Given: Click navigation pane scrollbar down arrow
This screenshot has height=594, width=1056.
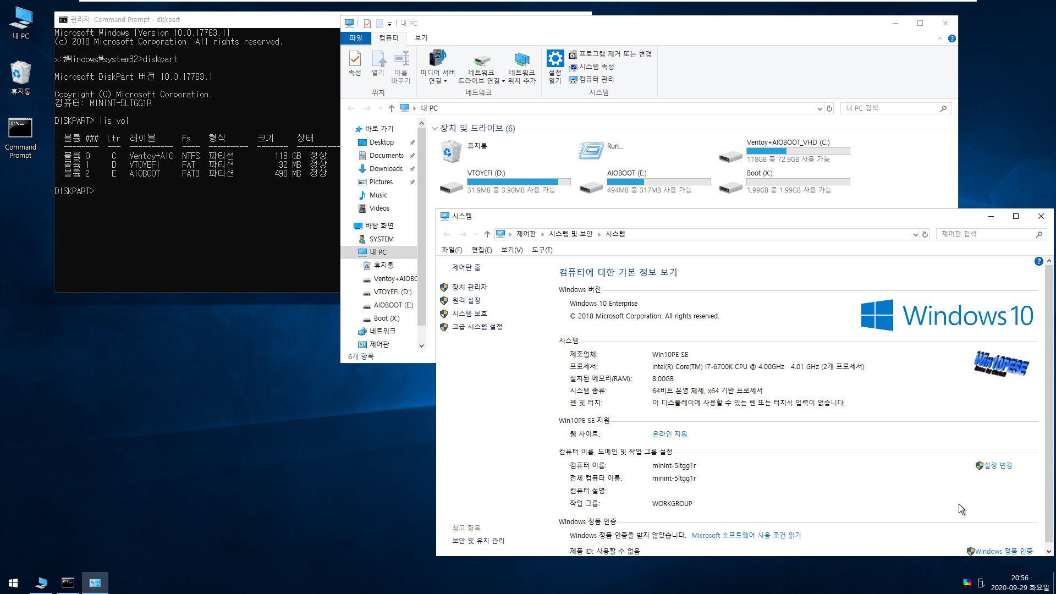Looking at the screenshot, I should (422, 346).
